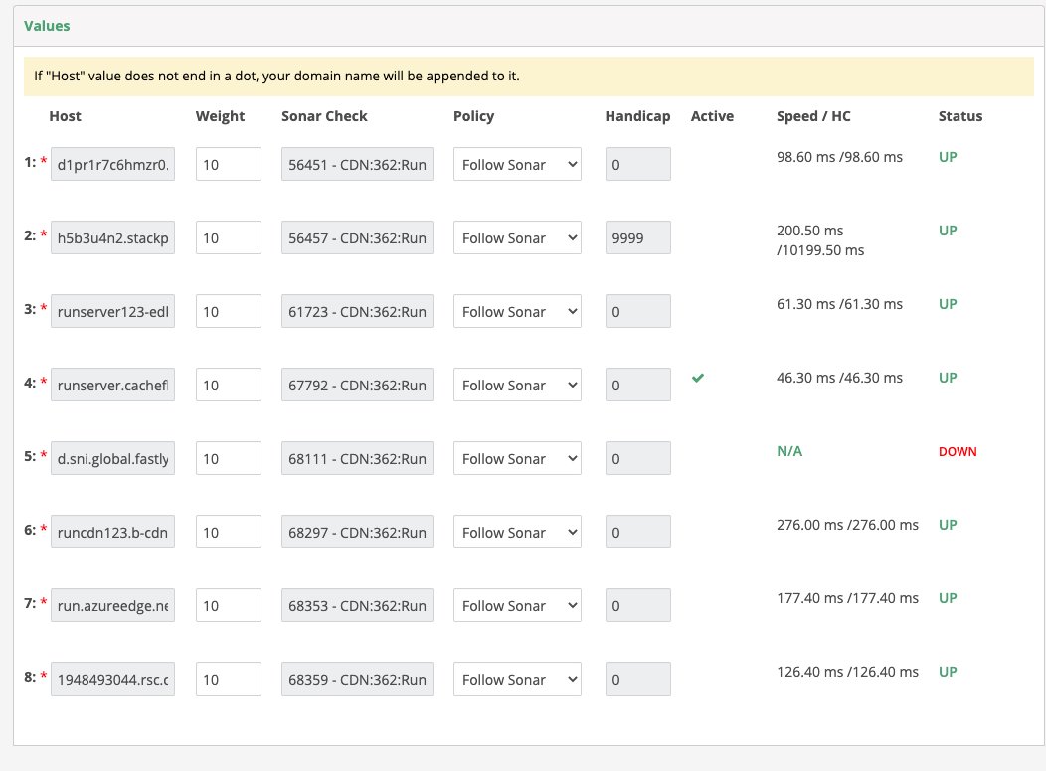This screenshot has height=775, width=1046.
Task: Click the Handicap field on row 6
Action: (x=636, y=532)
